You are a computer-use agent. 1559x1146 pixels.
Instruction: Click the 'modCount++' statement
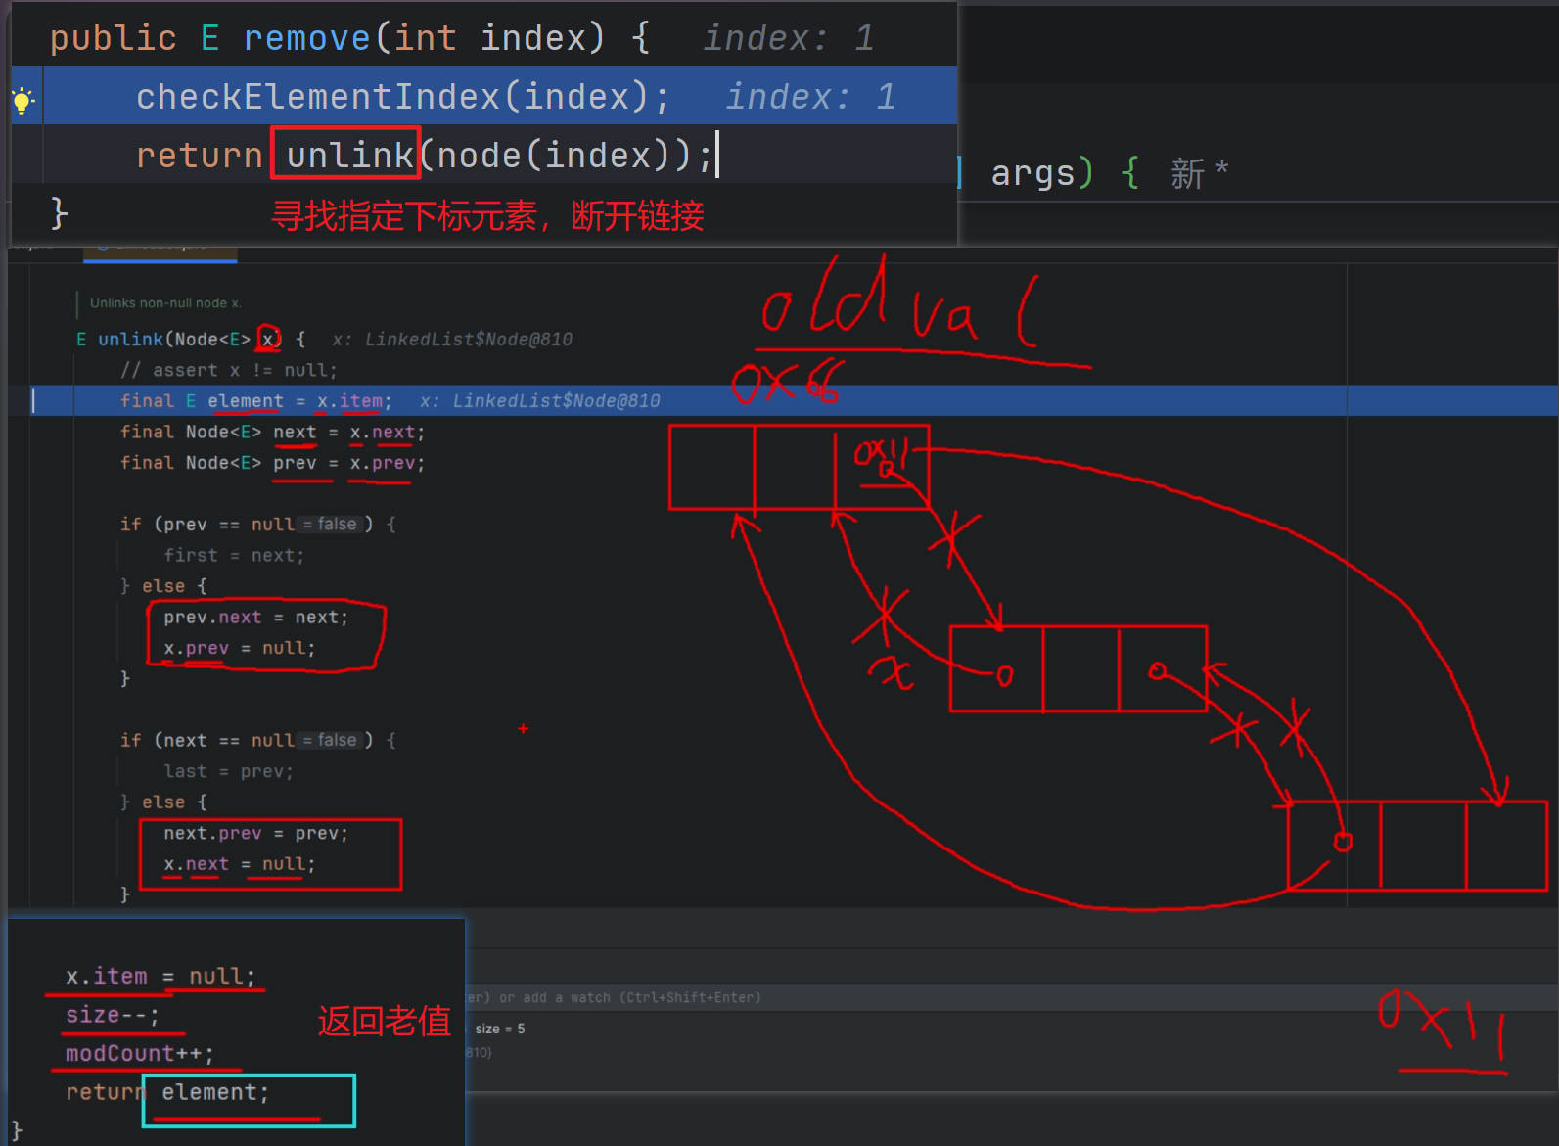coord(138,1053)
